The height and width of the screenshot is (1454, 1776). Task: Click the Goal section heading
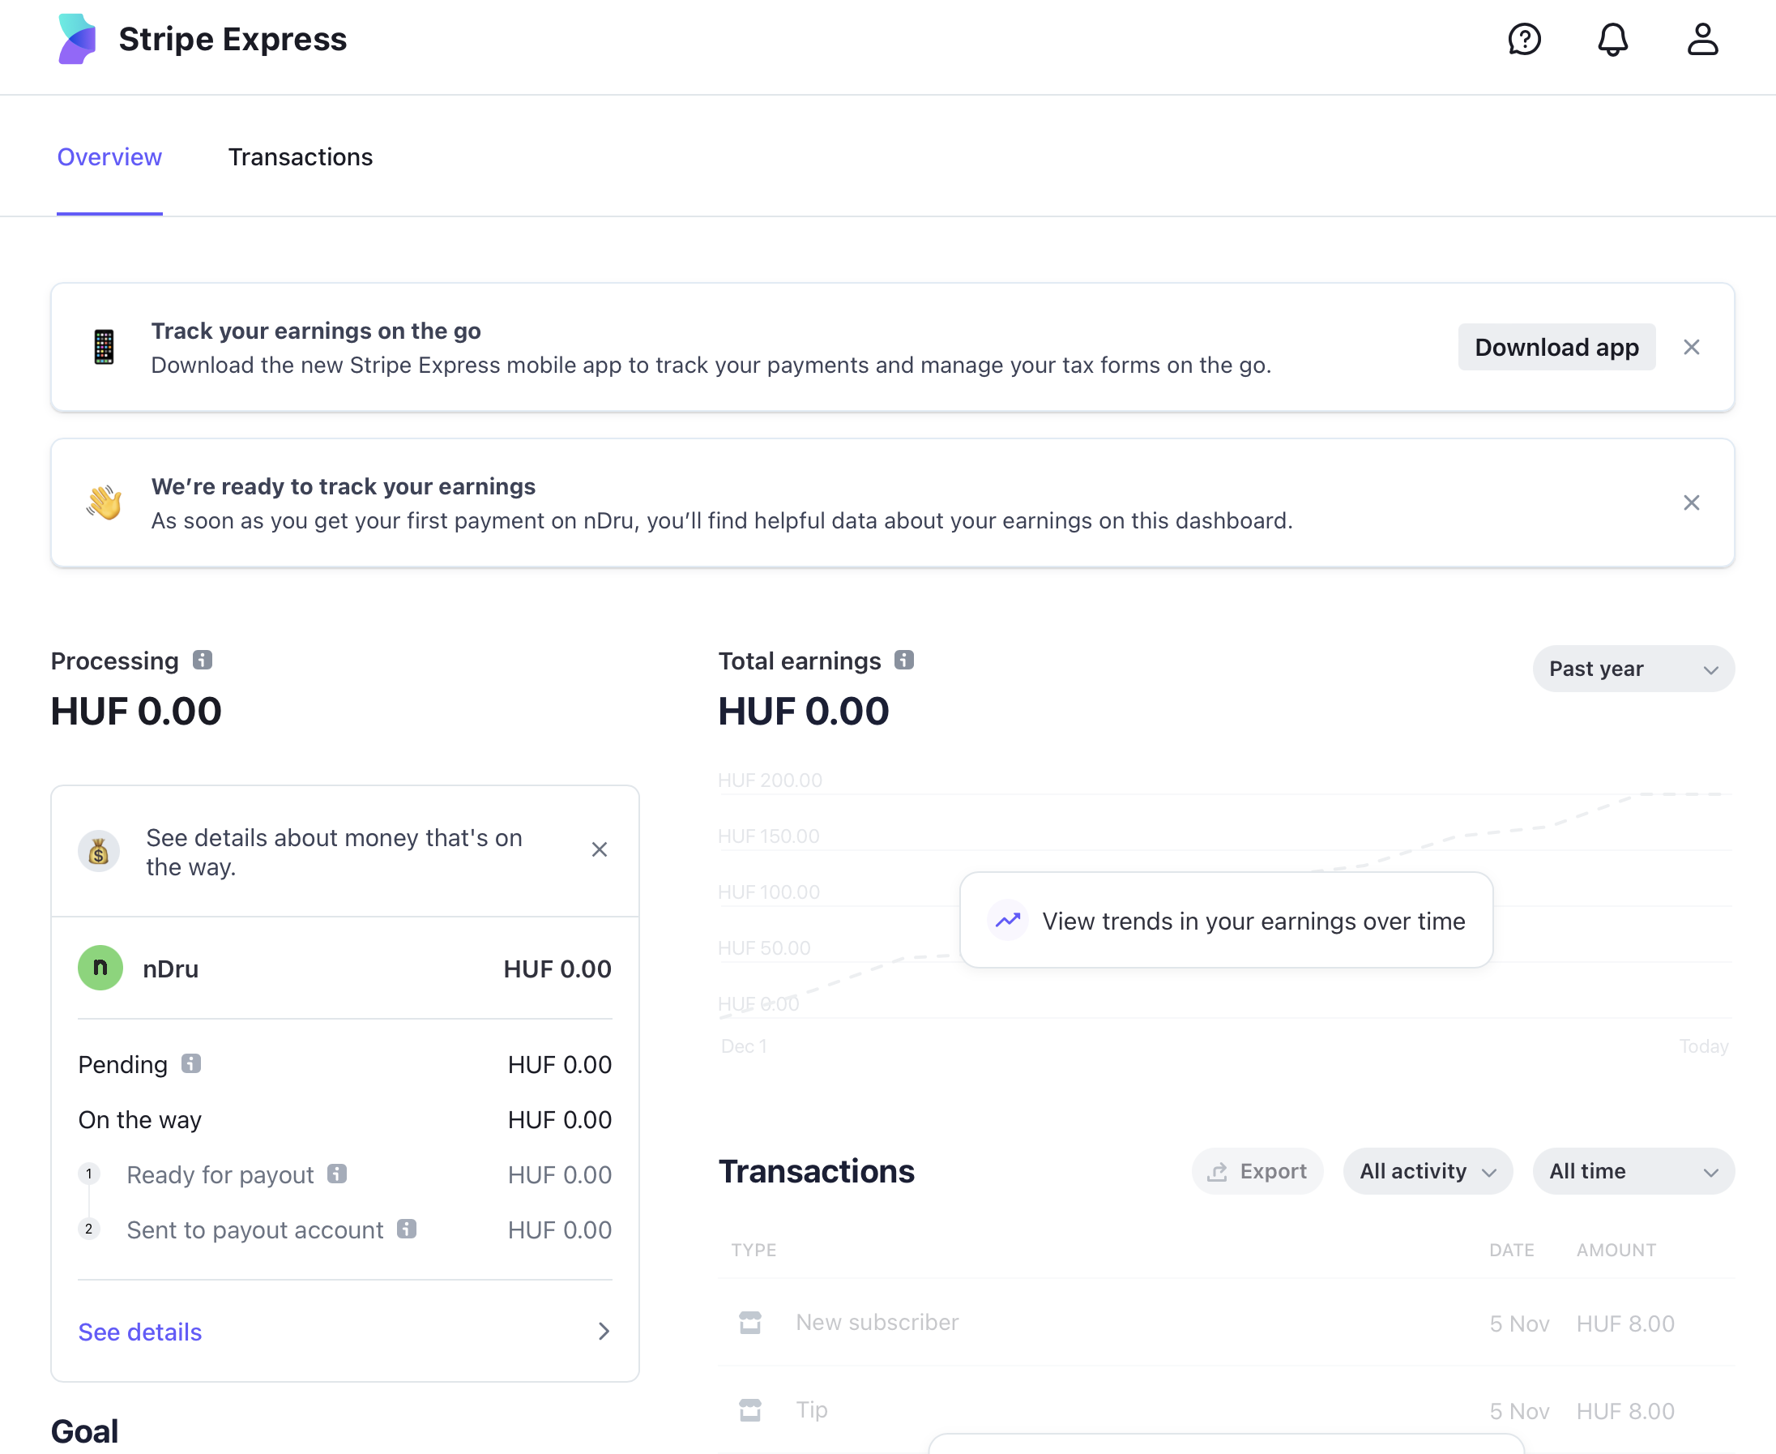(x=84, y=1431)
